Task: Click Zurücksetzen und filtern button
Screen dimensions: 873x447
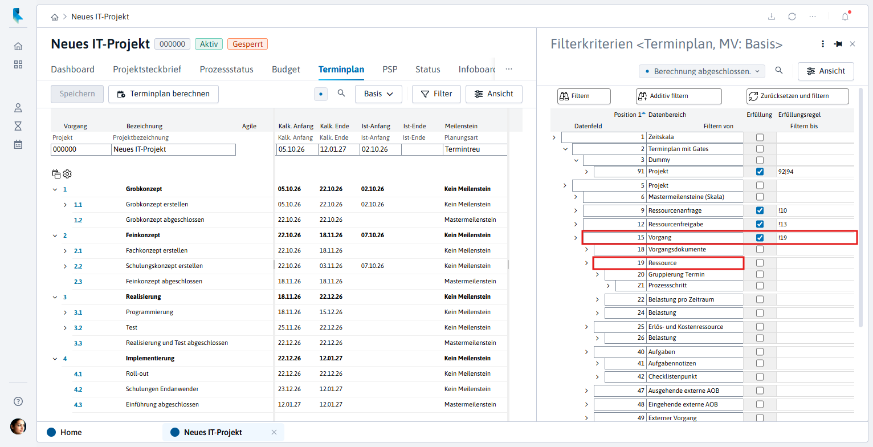Action: tap(798, 96)
